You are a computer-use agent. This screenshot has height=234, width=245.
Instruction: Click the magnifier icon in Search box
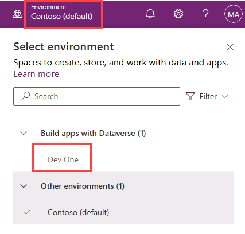tap(25, 96)
